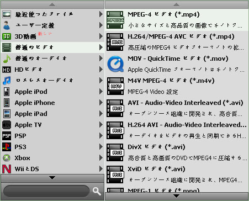Image resolution: width=249 pixels, height=201 pixels.
Task: Expand the Apple iPod submenu arrow
Action: click(x=101, y=92)
